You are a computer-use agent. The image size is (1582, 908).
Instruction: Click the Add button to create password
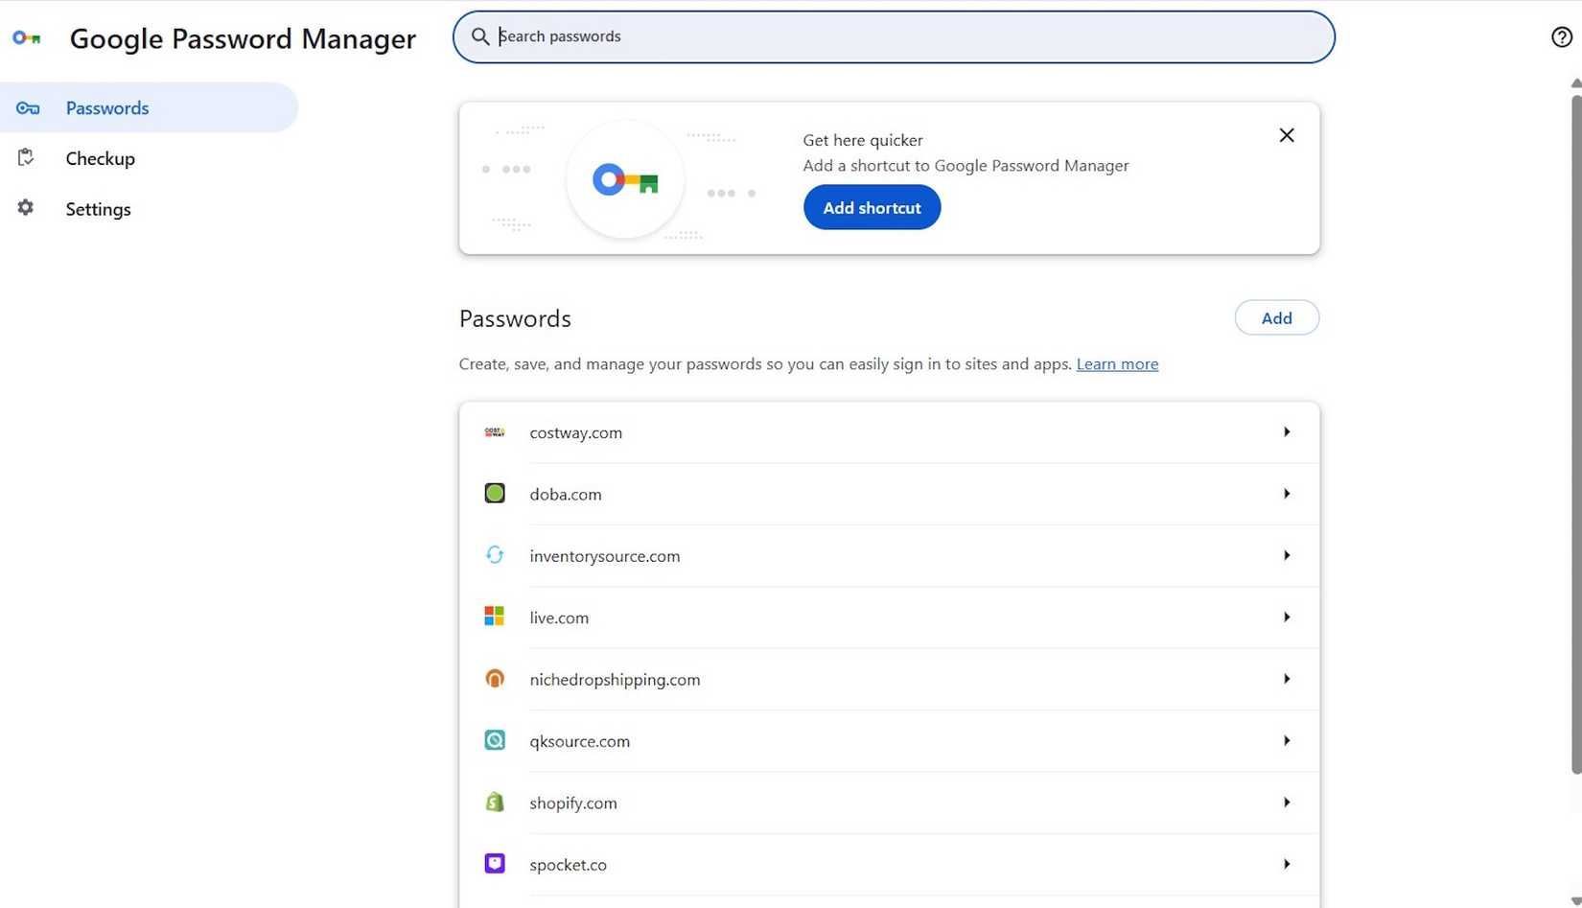(1276, 317)
